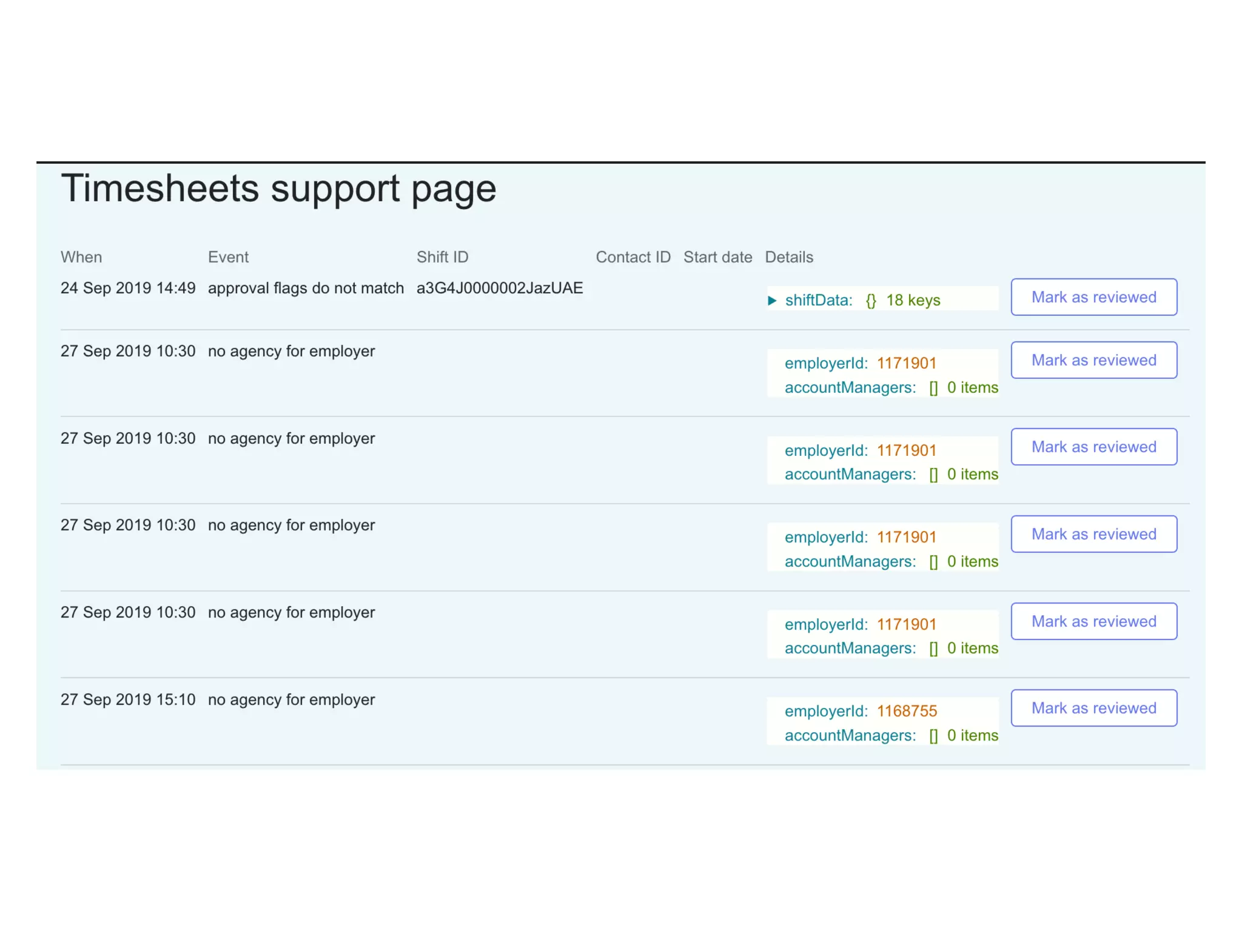Click 'approval flags do not match' event text
The width and height of the screenshot is (1242, 931).
pyautogui.click(x=306, y=288)
